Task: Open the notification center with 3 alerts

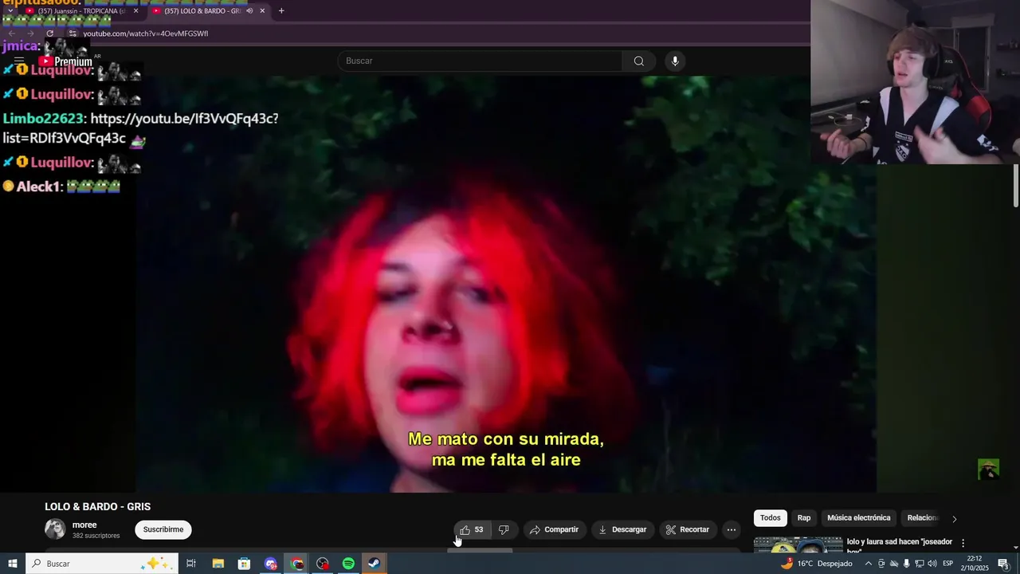Action: point(1004,564)
